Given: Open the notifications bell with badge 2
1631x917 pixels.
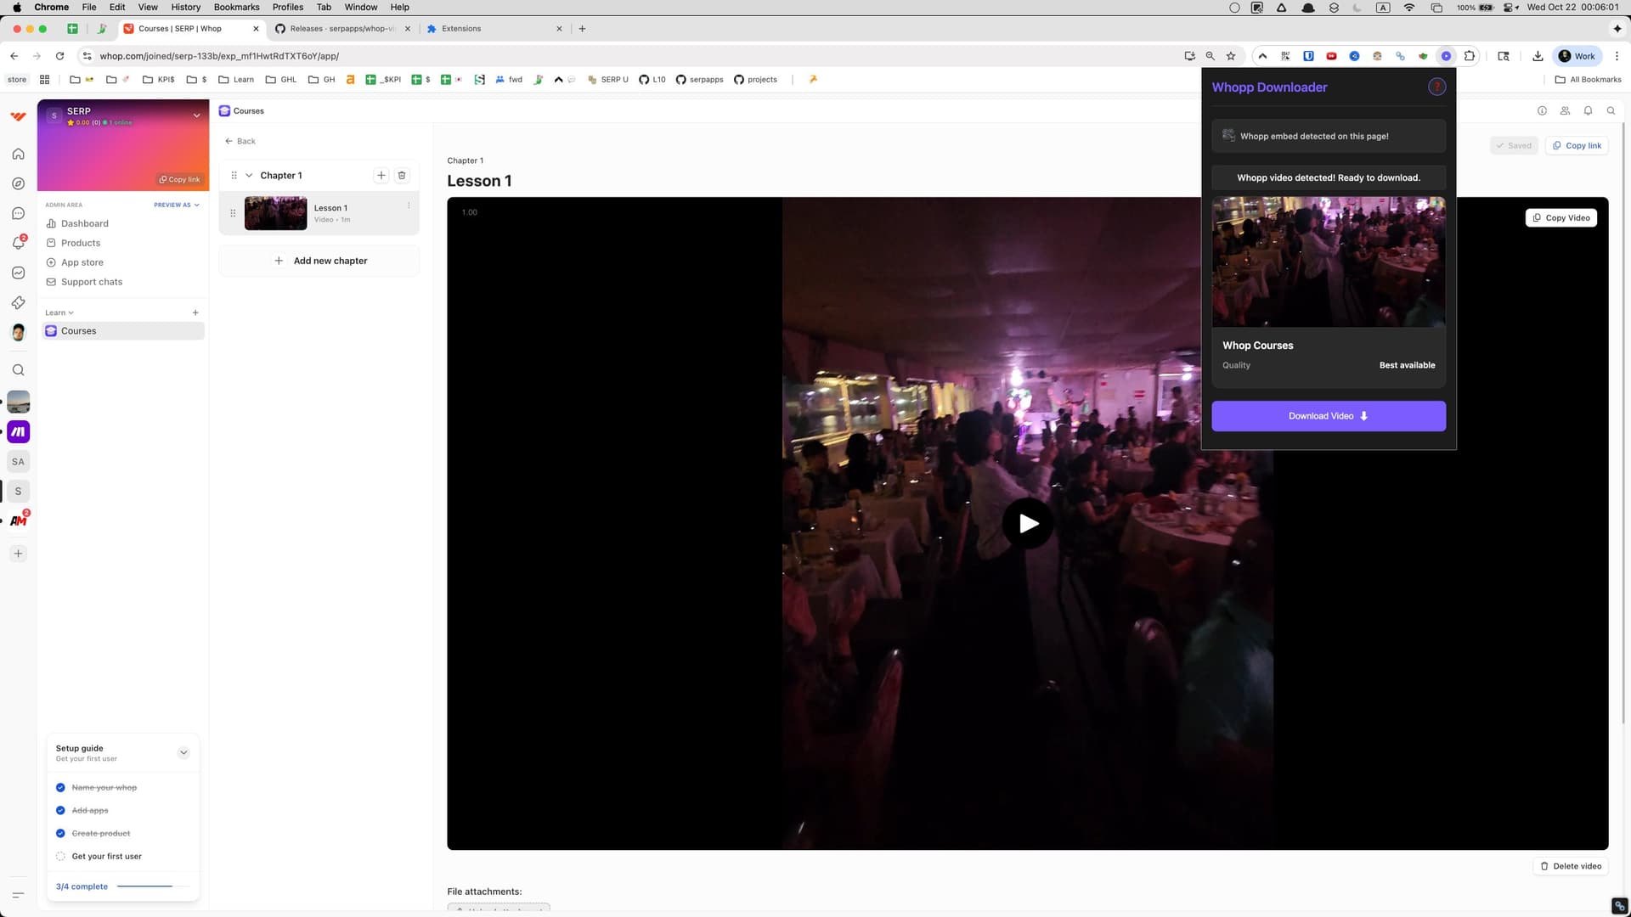Looking at the screenshot, I should pyautogui.click(x=18, y=243).
